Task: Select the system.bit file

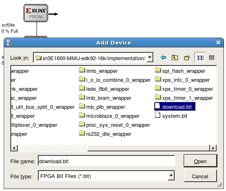Action: [x=171, y=116]
